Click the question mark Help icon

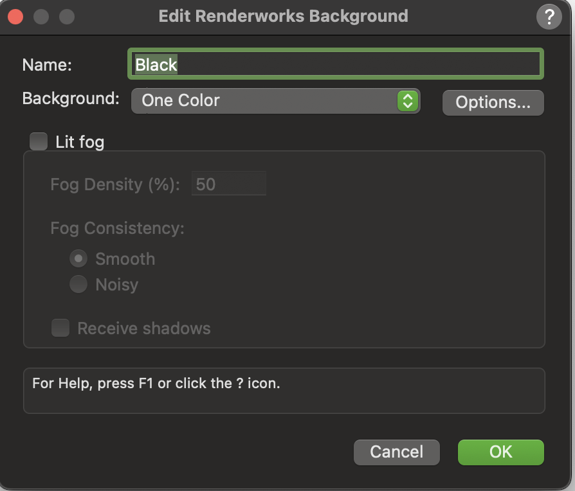549,16
